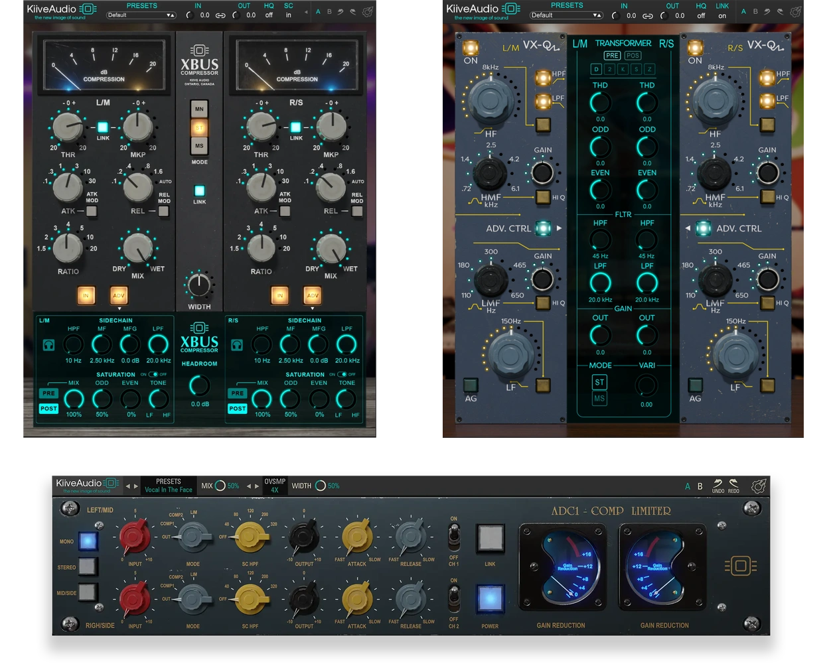823x670 pixels.
Task: Click the input/output link icon in VX-Q header
Action: (x=646, y=15)
